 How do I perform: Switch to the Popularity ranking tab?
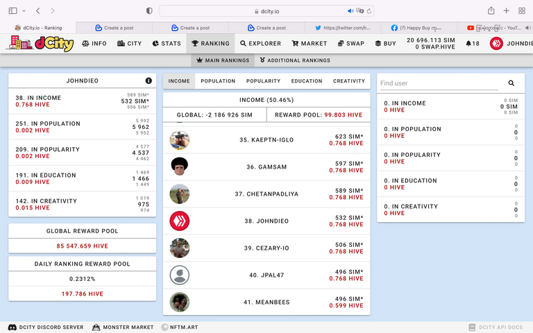[x=264, y=81]
